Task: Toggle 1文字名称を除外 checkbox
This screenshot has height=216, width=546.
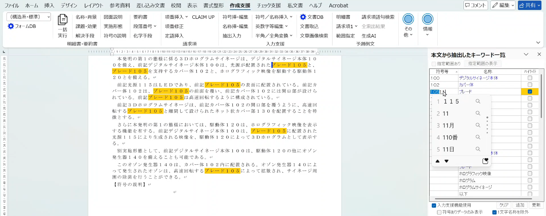Action: [494, 212]
